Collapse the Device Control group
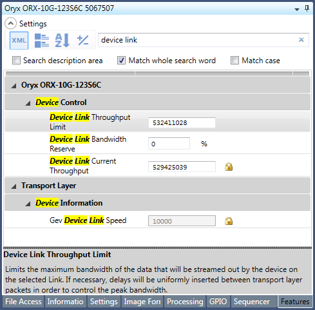The height and width of the screenshot is (310, 315). pyautogui.click(x=28, y=103)
